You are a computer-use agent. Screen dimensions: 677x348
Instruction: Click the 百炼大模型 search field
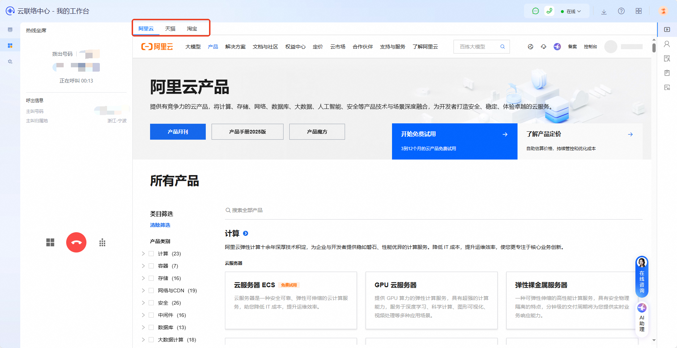pos(482,47)
